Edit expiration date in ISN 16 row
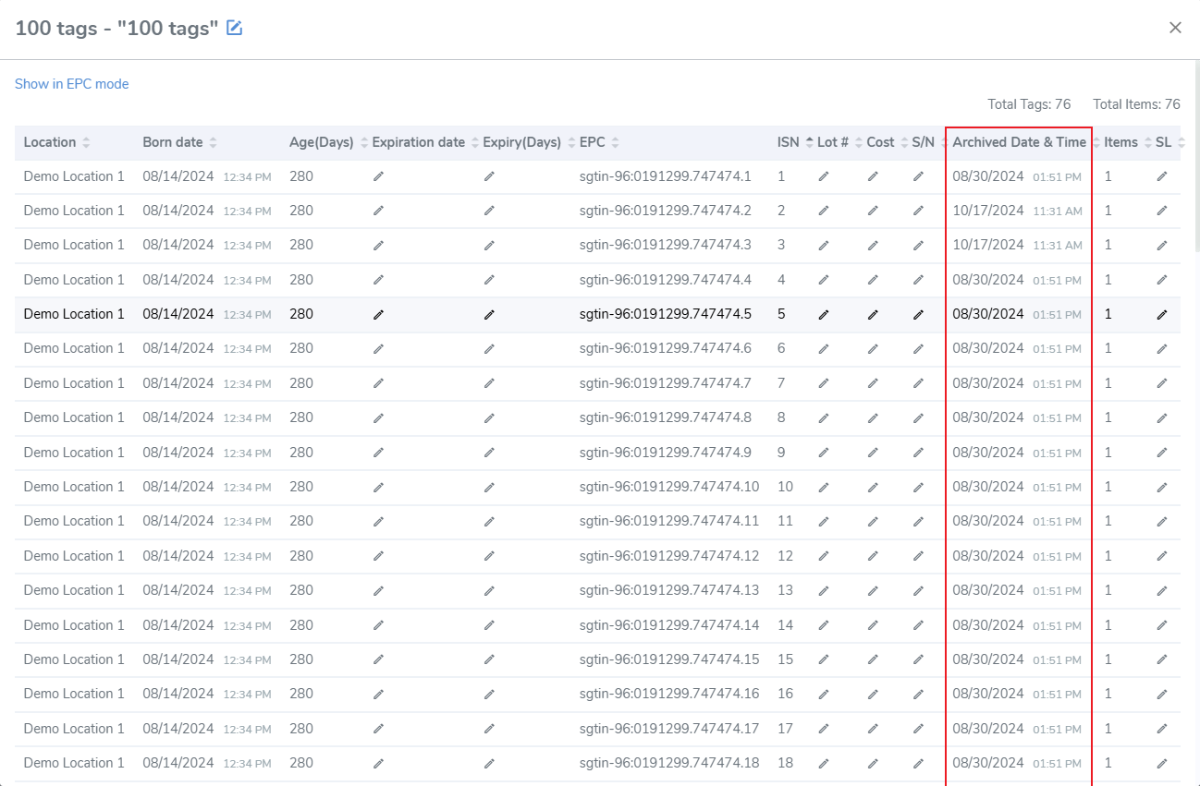This screenshot has width=1200, height=786. pyautogui.click(x=378, y=695)
